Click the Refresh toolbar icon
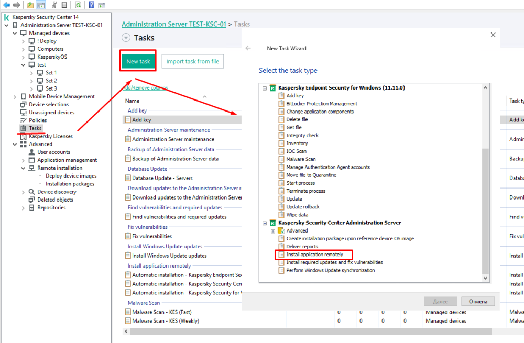Screen dimensions: 524x343 [x=78, y=5]
